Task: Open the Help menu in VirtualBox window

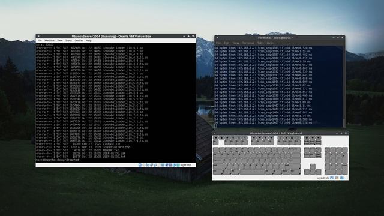Action: (89, 41)
